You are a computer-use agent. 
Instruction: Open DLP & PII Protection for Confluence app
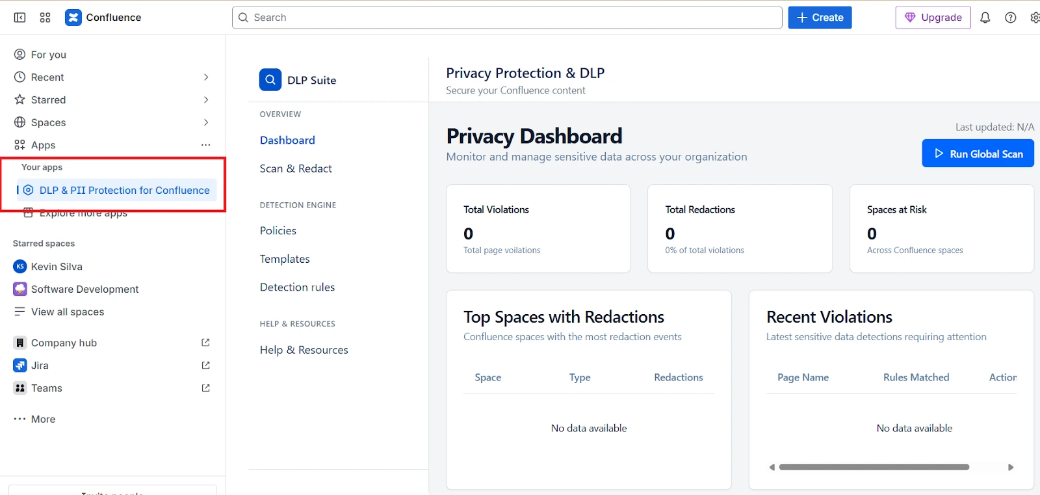117,190
